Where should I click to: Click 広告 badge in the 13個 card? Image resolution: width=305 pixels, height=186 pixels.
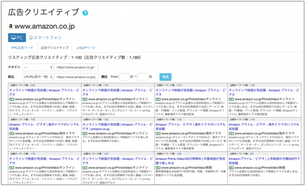pyautogui.click(x=84, y=134)
